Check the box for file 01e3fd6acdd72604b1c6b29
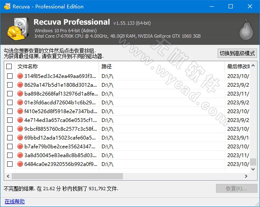 pos(10,102)
